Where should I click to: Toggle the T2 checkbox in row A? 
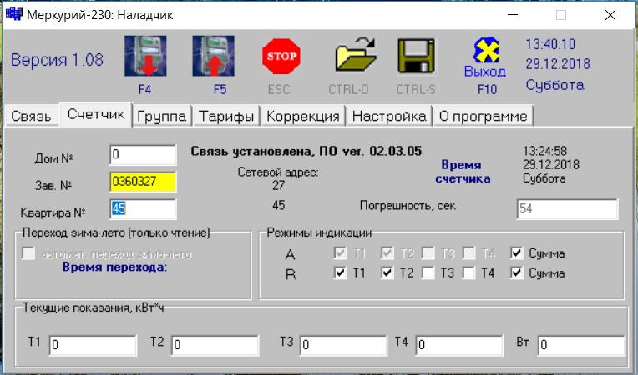click(387, 253)
